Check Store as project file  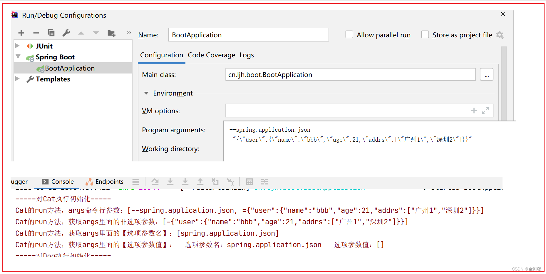425,35
